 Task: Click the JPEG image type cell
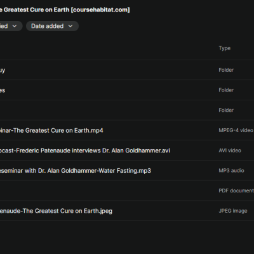coord(233,211)
